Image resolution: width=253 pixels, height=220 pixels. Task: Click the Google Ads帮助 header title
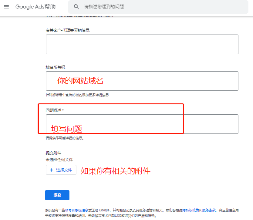[x=35, y=7]
